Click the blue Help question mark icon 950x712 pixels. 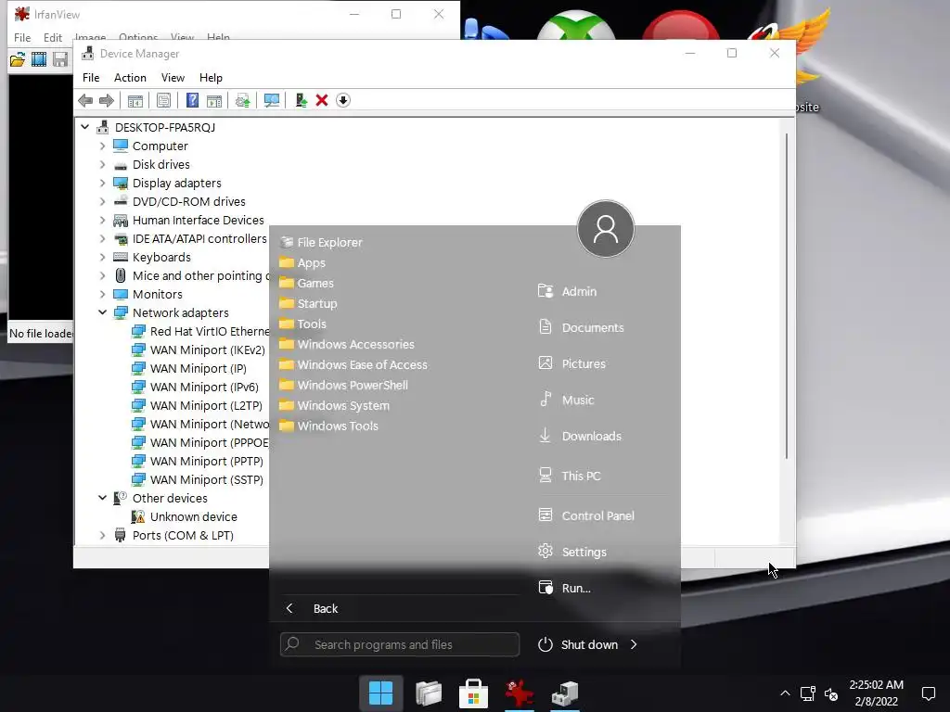pos(192,100)
